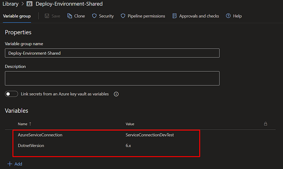The height and width of the screenshot is (169, 283).
Task: Click the Save disk icon
Action: (47, 16)
